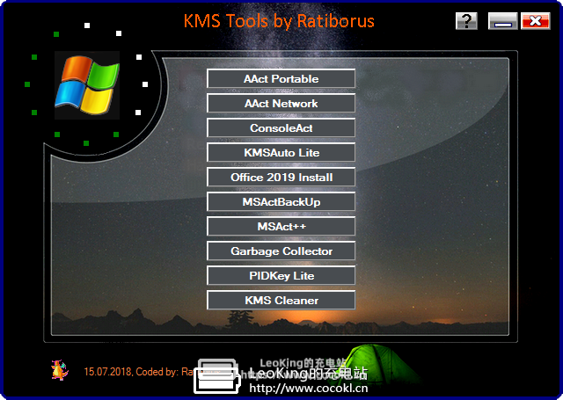Open AAct Network tool
The width and height of the screenshot is (563, 400).
[x=281, y=104]
